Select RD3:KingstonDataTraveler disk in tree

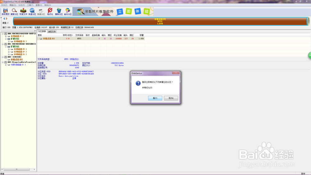22,62
